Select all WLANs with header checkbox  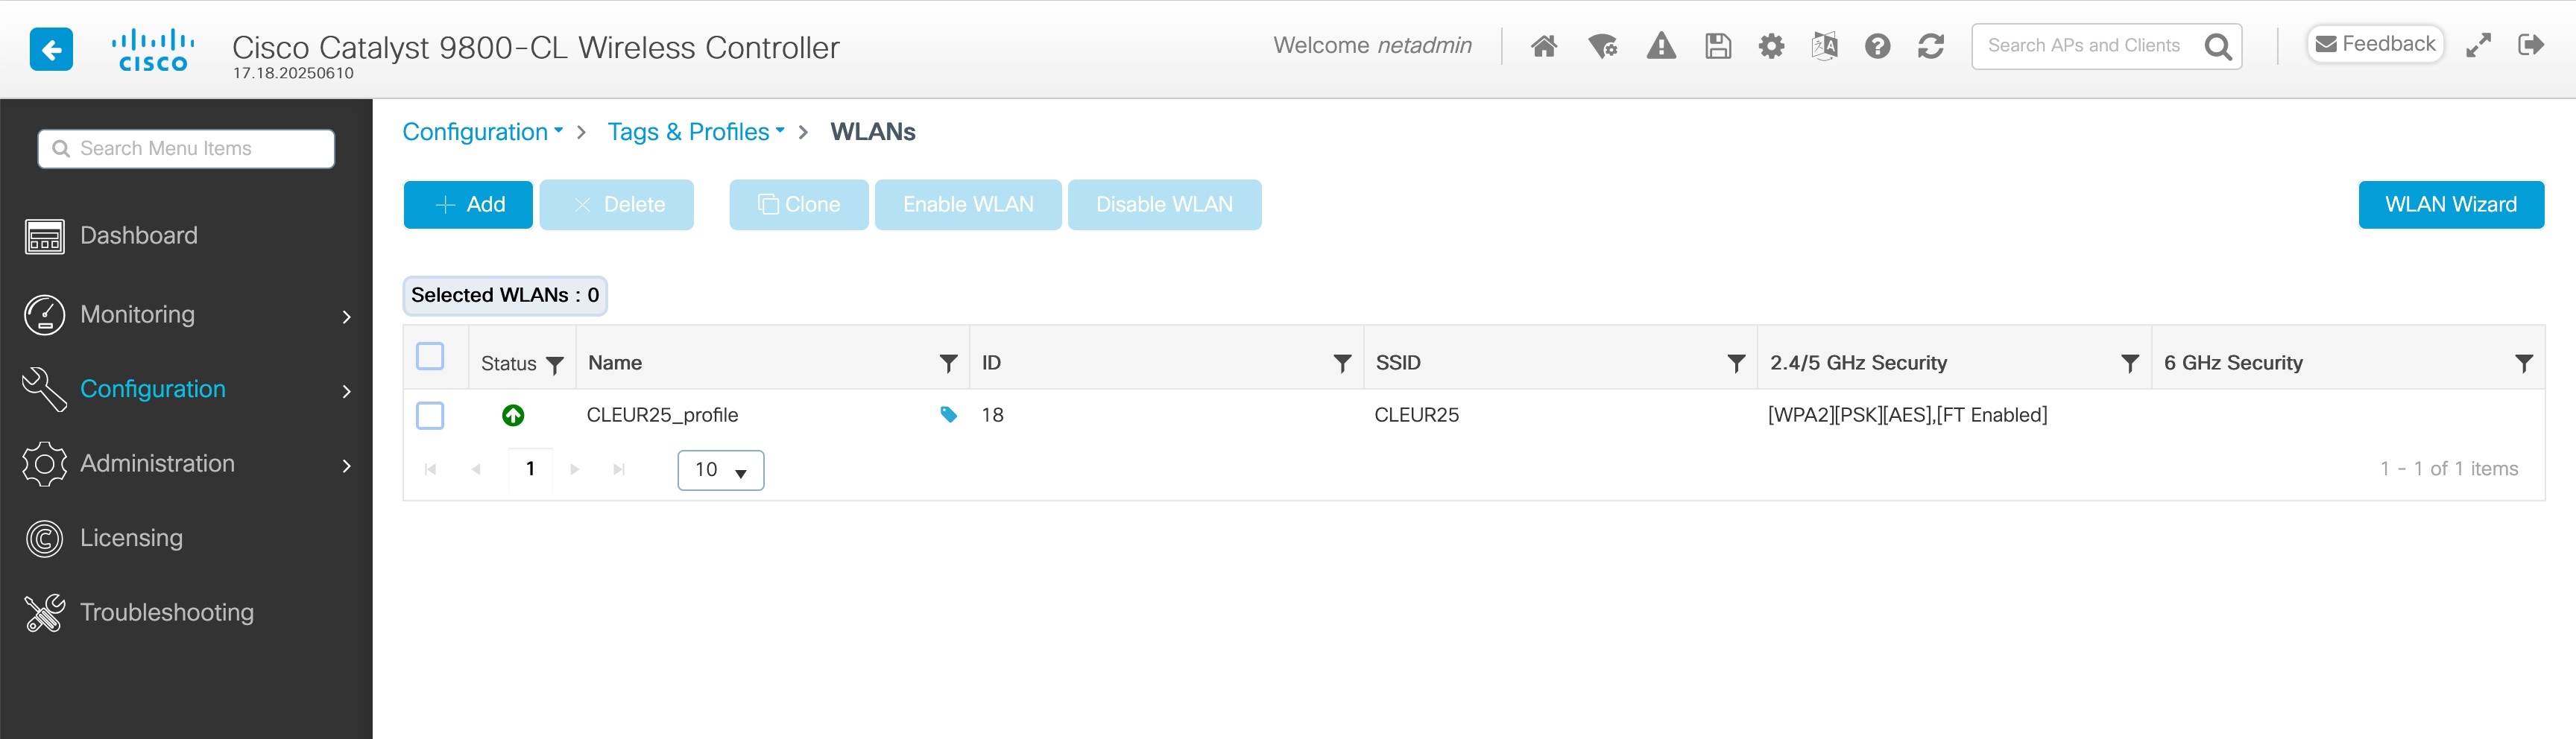(430, 357)
